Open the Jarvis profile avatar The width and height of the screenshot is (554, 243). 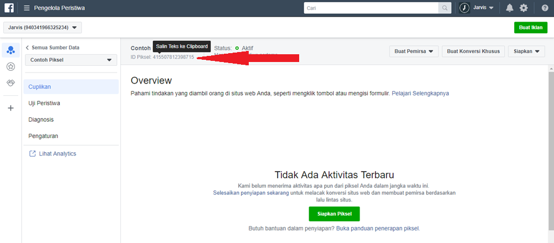pyautogui.click(x=464, y=8)
